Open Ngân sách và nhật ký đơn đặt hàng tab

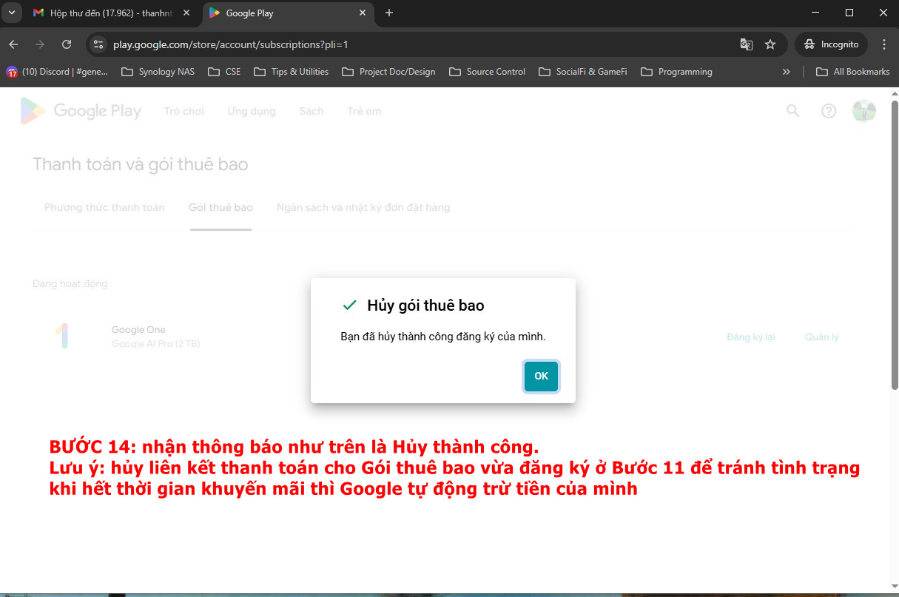coord(363,207)
